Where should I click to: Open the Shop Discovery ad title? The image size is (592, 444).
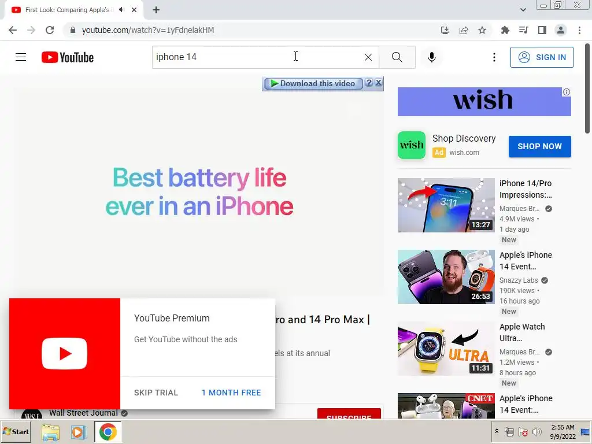464,139
